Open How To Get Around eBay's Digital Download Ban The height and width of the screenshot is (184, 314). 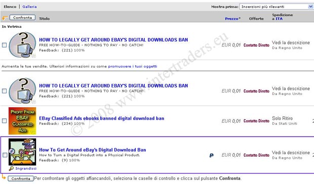click(93, 150)
